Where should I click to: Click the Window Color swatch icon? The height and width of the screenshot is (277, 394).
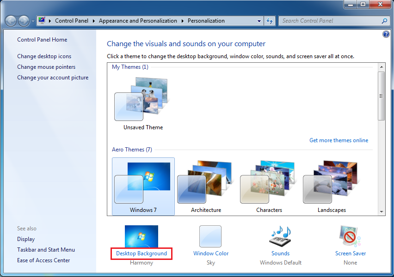point(210,236)
